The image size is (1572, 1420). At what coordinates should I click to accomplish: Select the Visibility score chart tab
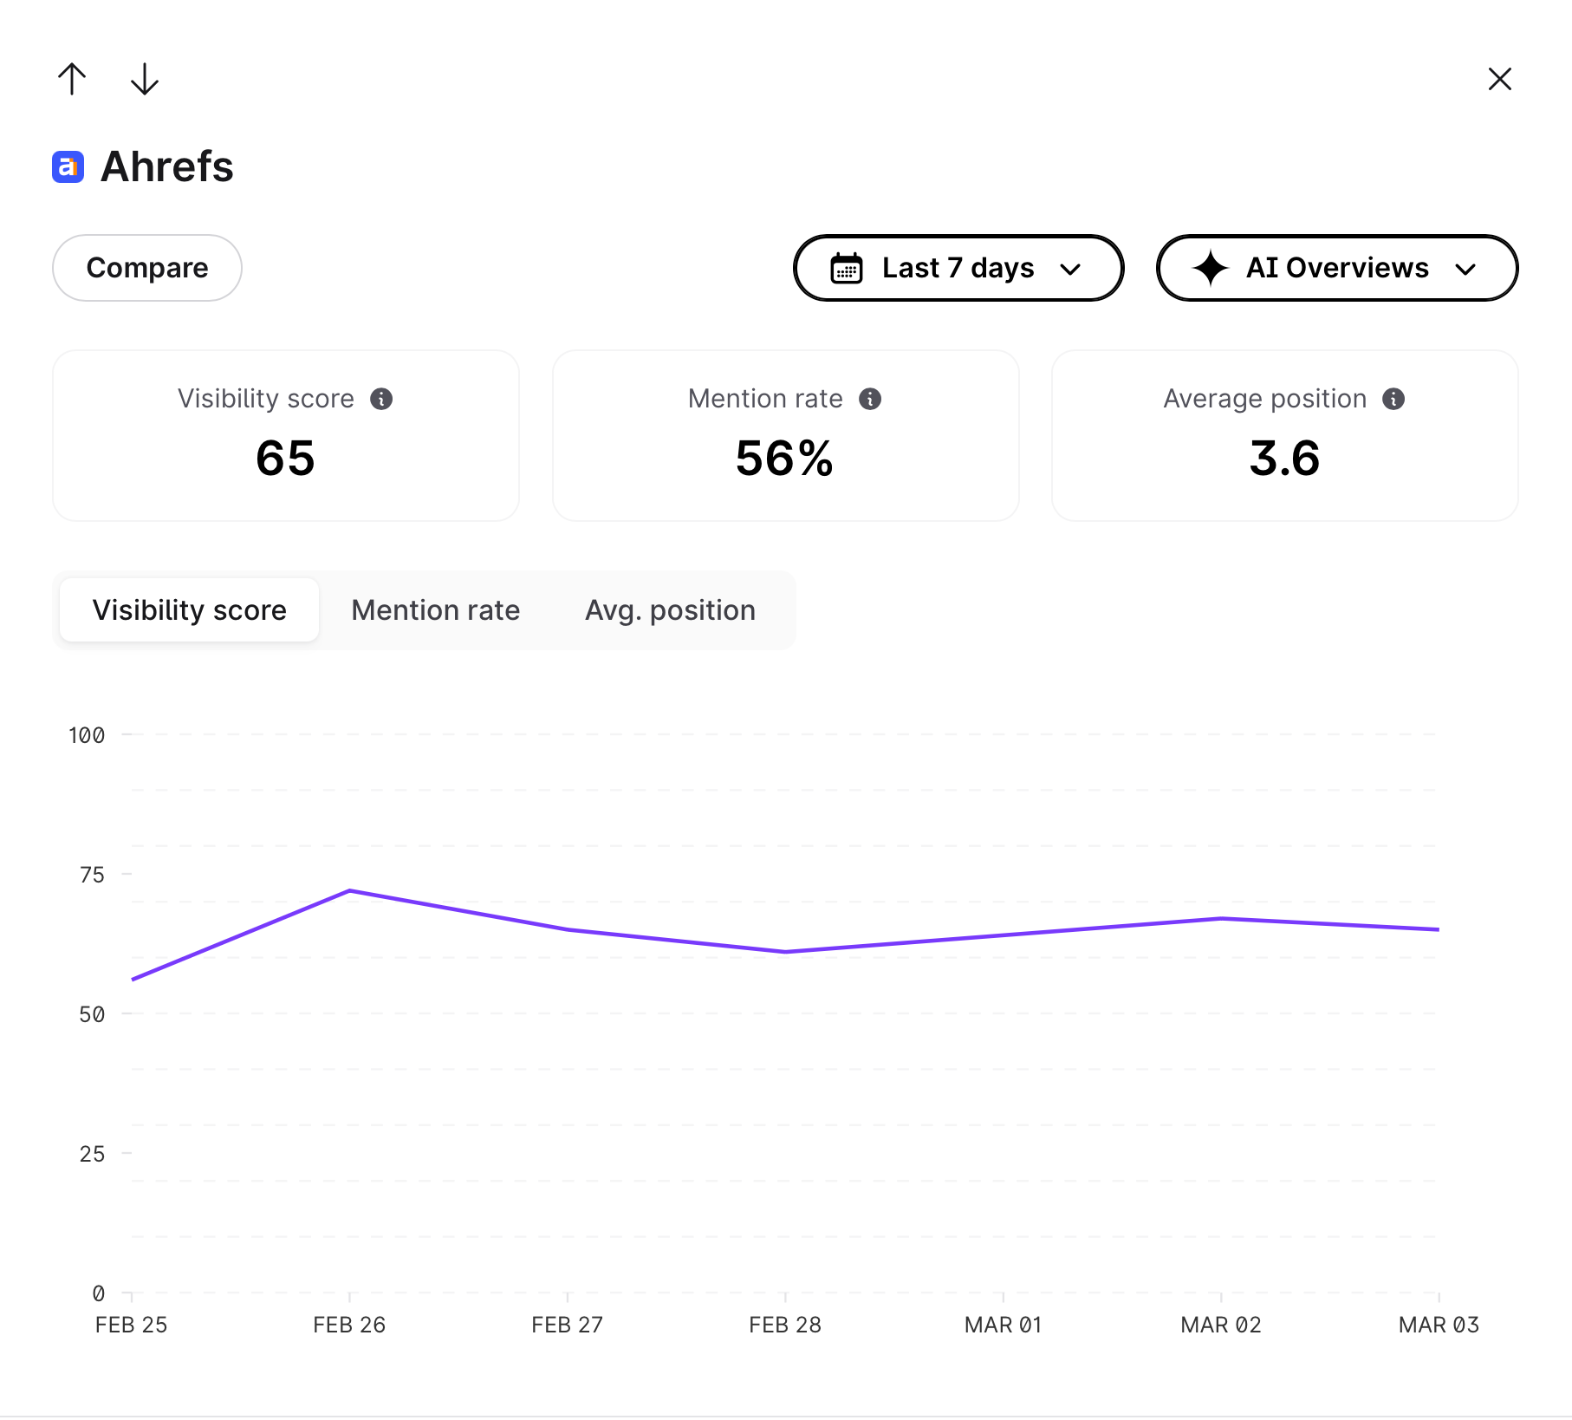pos(189,610)
